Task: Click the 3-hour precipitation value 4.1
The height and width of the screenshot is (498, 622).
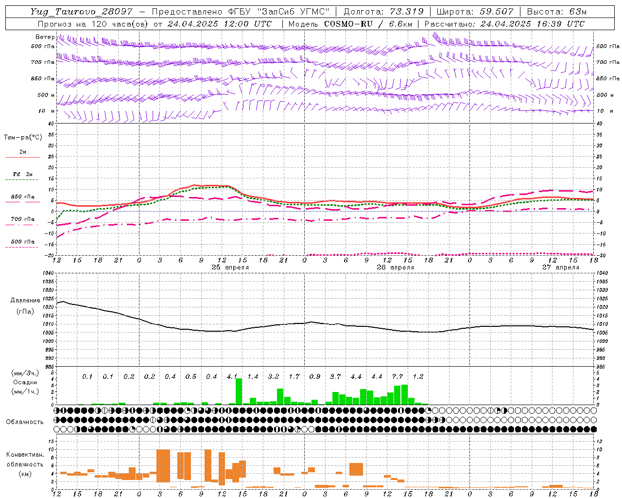Action: click(232, 376)
